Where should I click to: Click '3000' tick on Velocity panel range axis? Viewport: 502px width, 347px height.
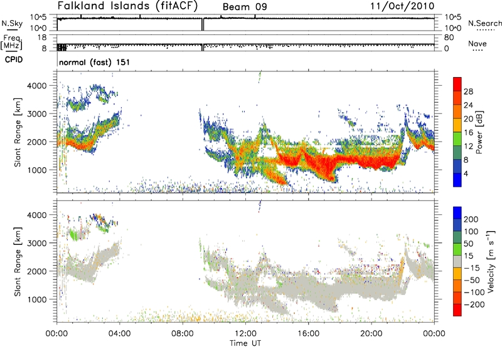[36, 243]
